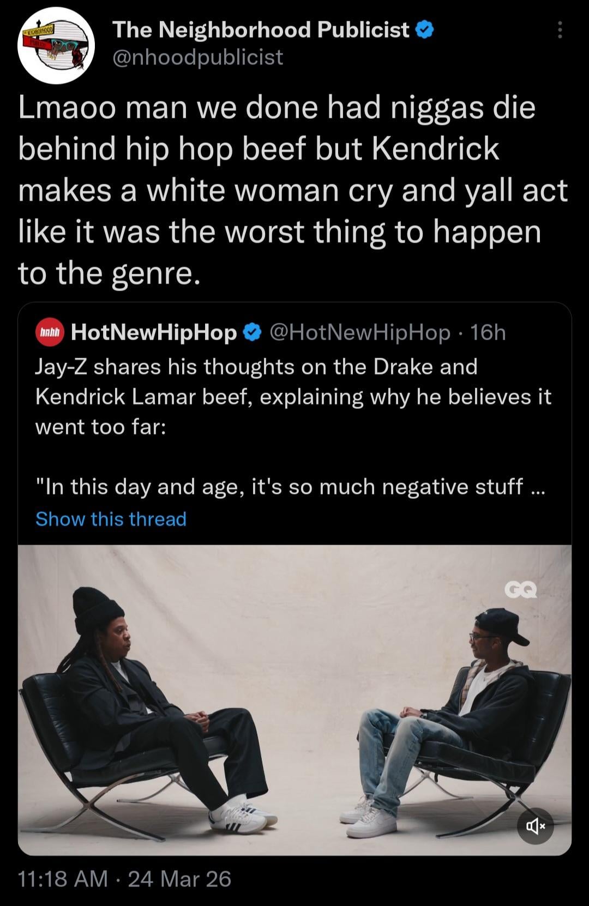
Task: Open The Neighborhood Publicist profile picture
Action: 56,46
